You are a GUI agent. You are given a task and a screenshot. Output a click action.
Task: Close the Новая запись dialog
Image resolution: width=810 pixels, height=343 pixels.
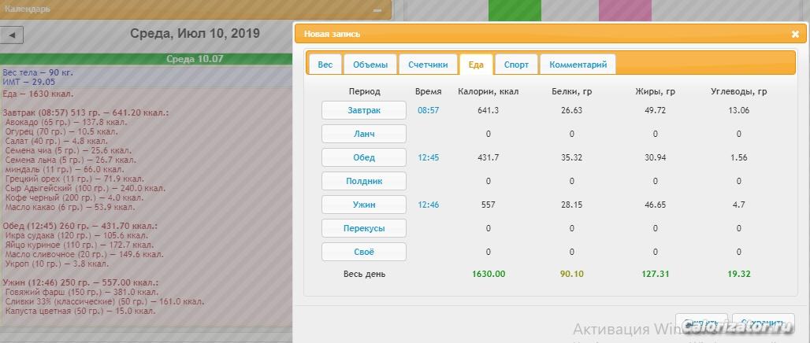795,34
